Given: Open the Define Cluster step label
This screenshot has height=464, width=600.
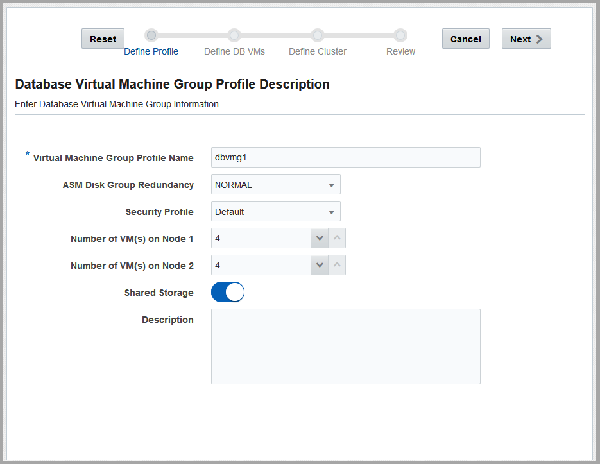Looking at the screenshot, I should [x=317, y=51].
